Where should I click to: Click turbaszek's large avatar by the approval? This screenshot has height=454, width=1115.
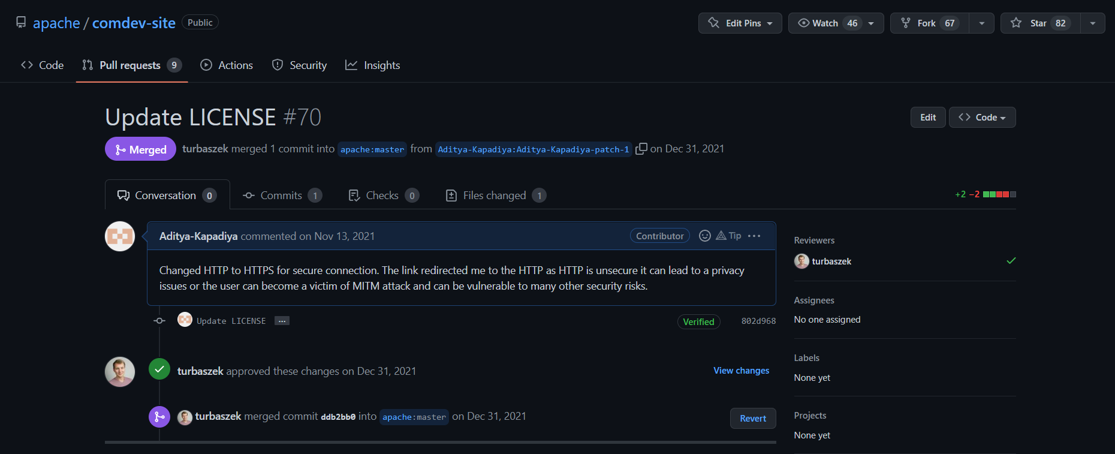pos(120,372)
